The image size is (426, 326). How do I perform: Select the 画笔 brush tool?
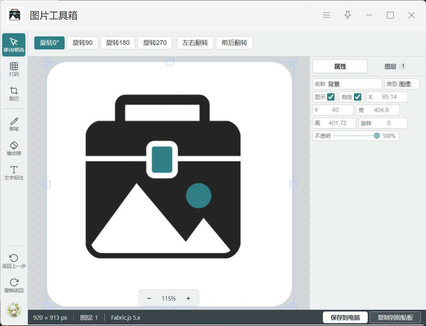(14, 124)
